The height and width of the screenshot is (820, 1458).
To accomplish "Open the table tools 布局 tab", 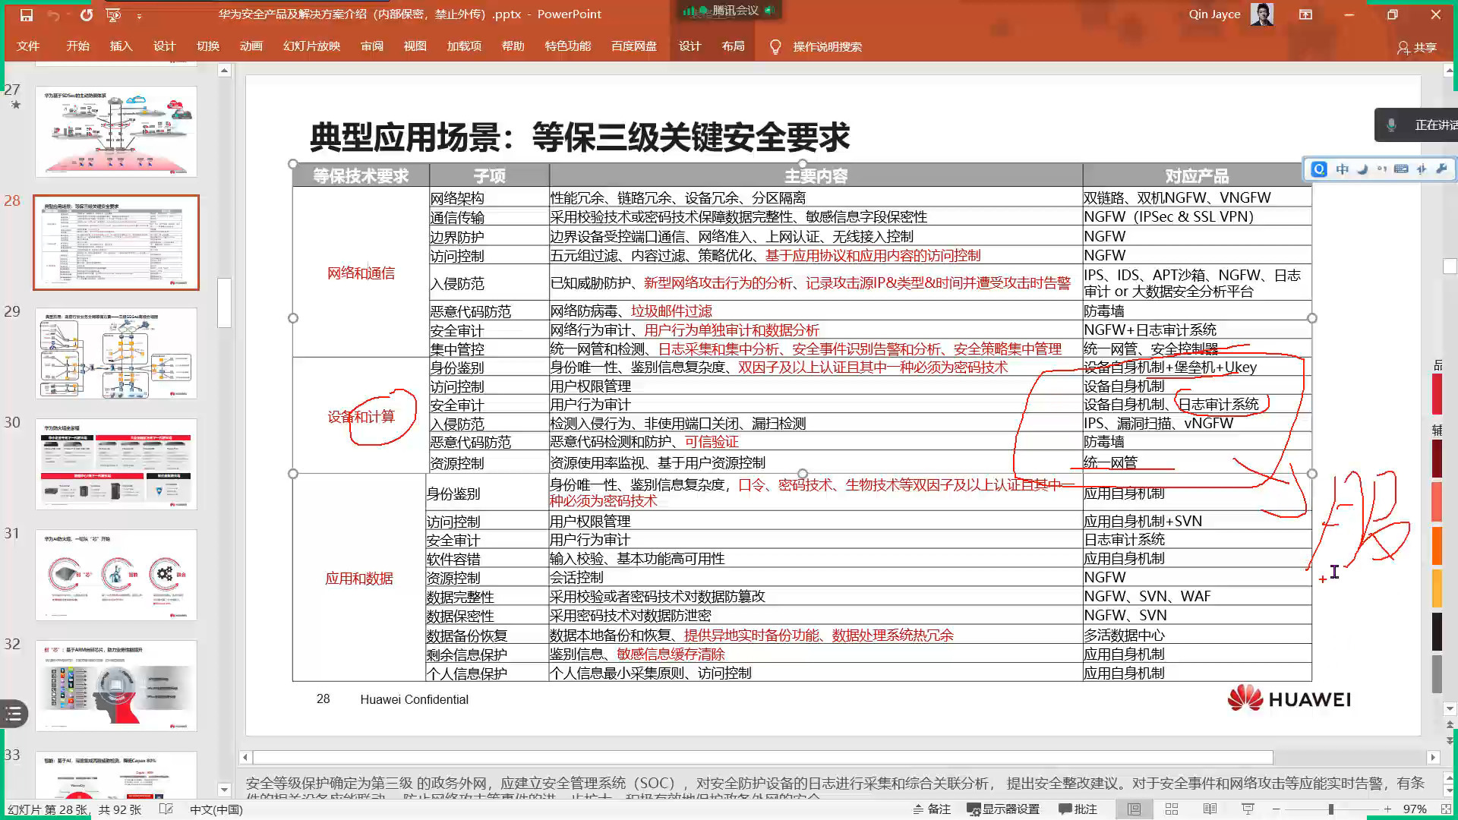I will click(733, 46).
